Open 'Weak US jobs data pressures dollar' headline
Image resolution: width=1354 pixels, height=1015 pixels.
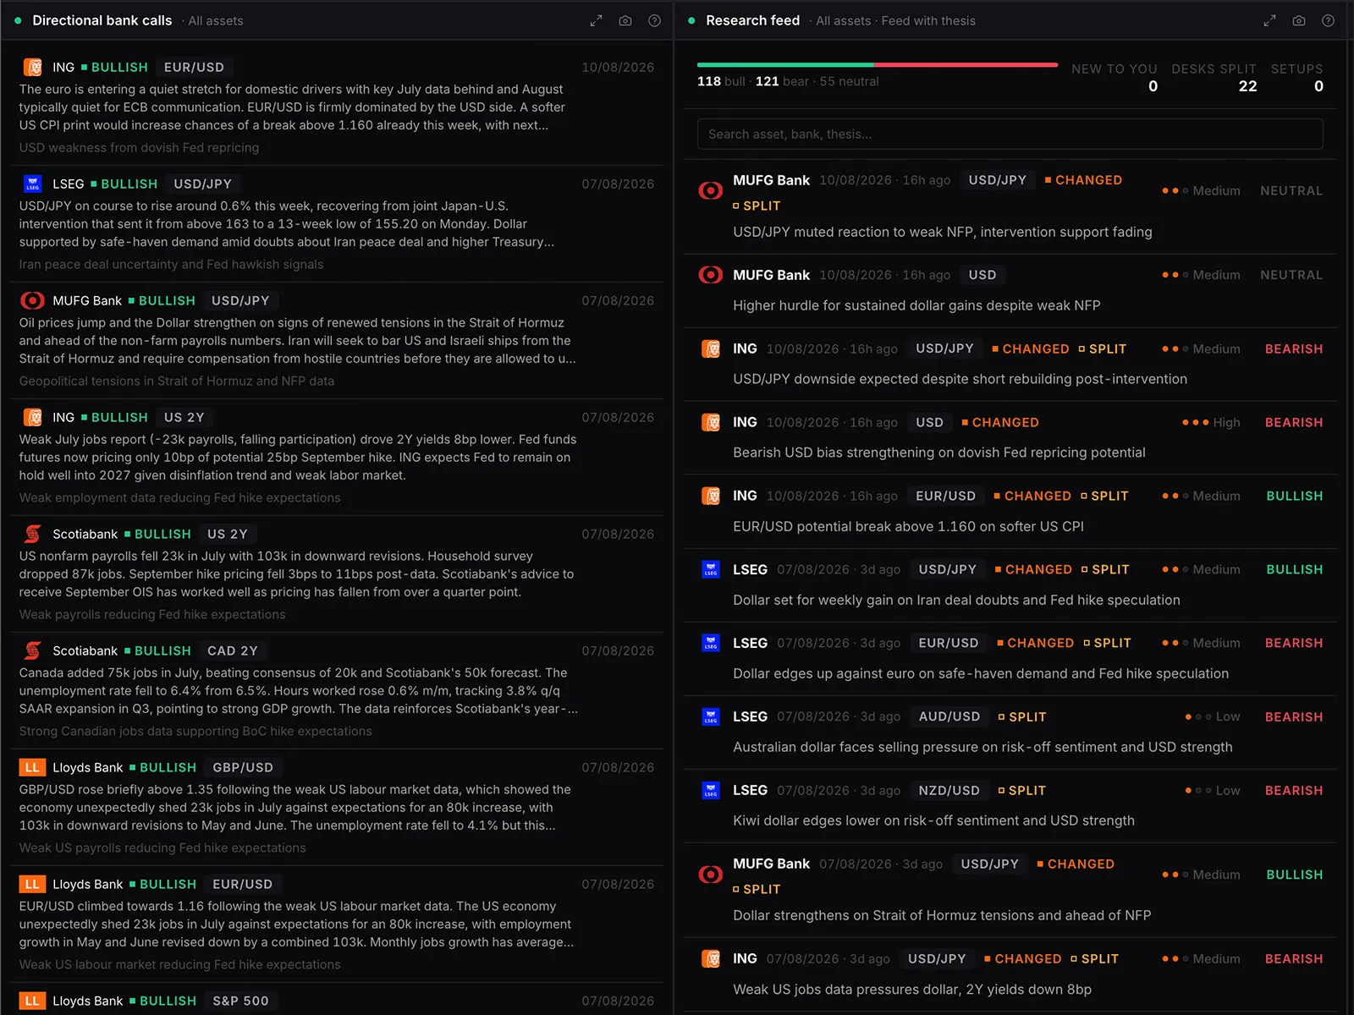[912, 989]
